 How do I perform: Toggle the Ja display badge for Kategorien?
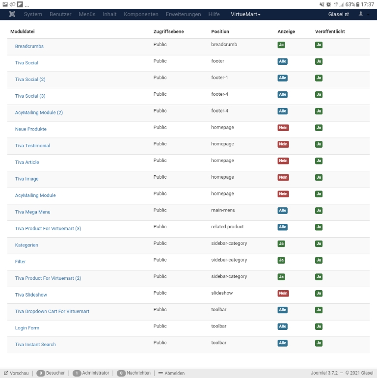point(281,243)
